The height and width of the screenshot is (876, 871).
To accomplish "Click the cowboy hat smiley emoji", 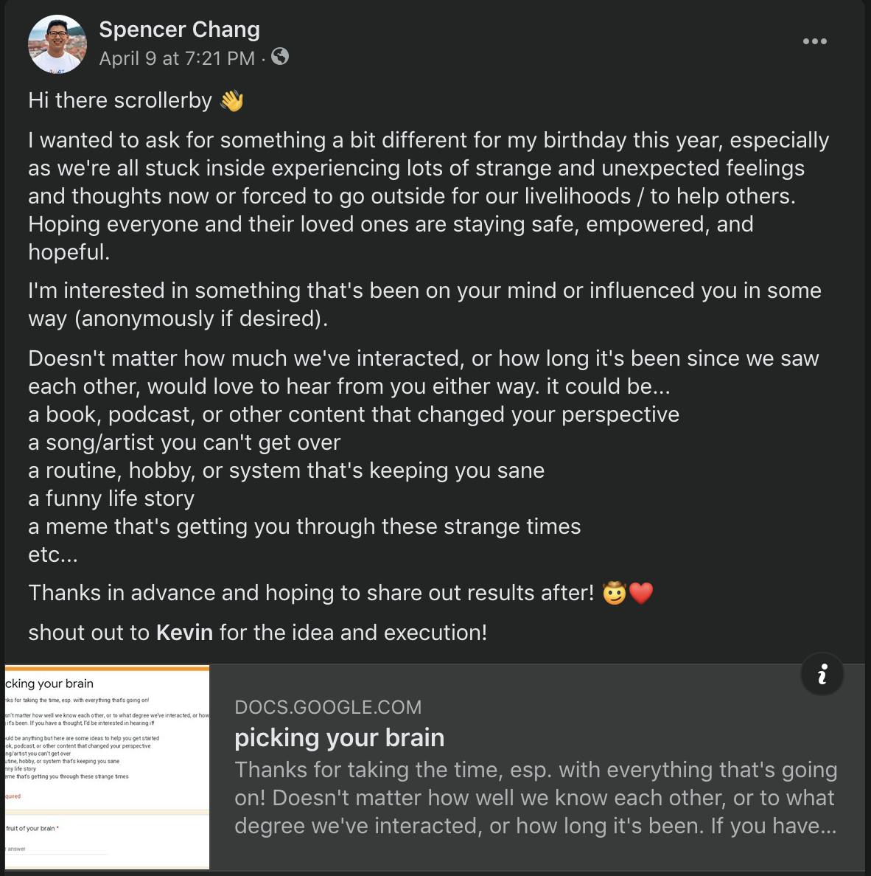I will pyautogui.click(x=614, y=594).
